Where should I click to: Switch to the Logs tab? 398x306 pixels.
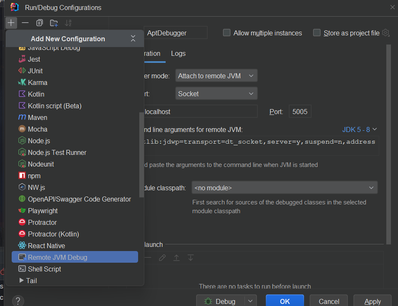click(x=178, y=53)
